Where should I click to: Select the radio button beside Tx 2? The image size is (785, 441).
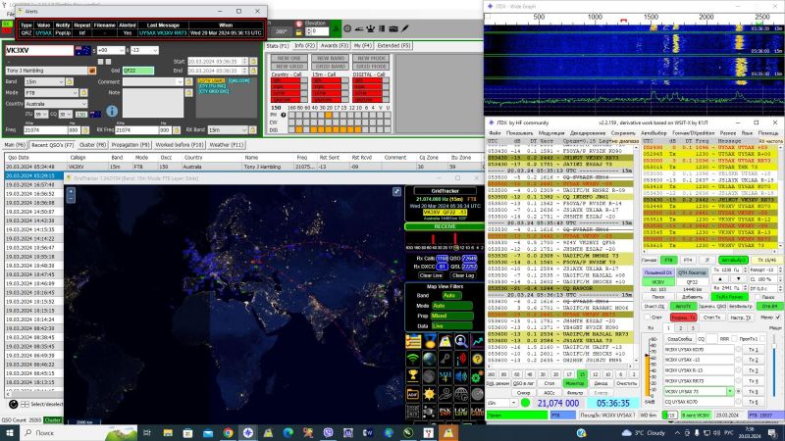click(x=739, y=360)
